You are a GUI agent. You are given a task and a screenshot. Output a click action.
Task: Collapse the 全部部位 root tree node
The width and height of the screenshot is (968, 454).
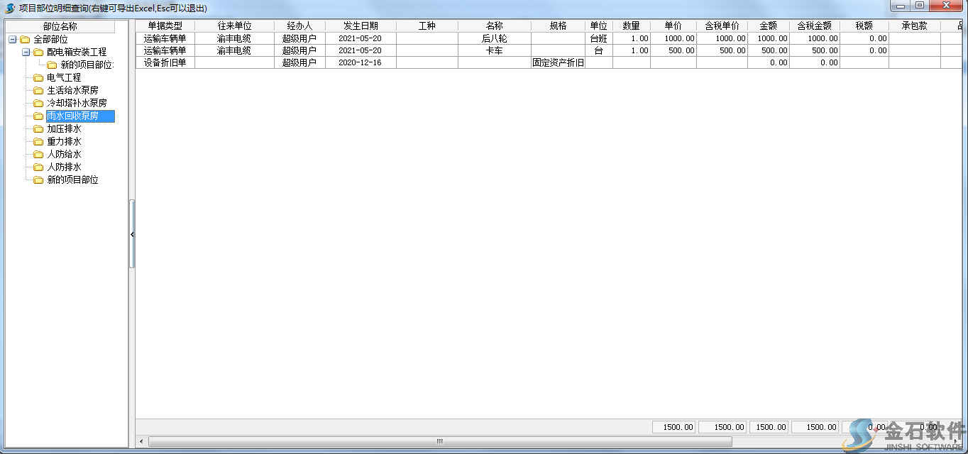click(x=13, y=40)
